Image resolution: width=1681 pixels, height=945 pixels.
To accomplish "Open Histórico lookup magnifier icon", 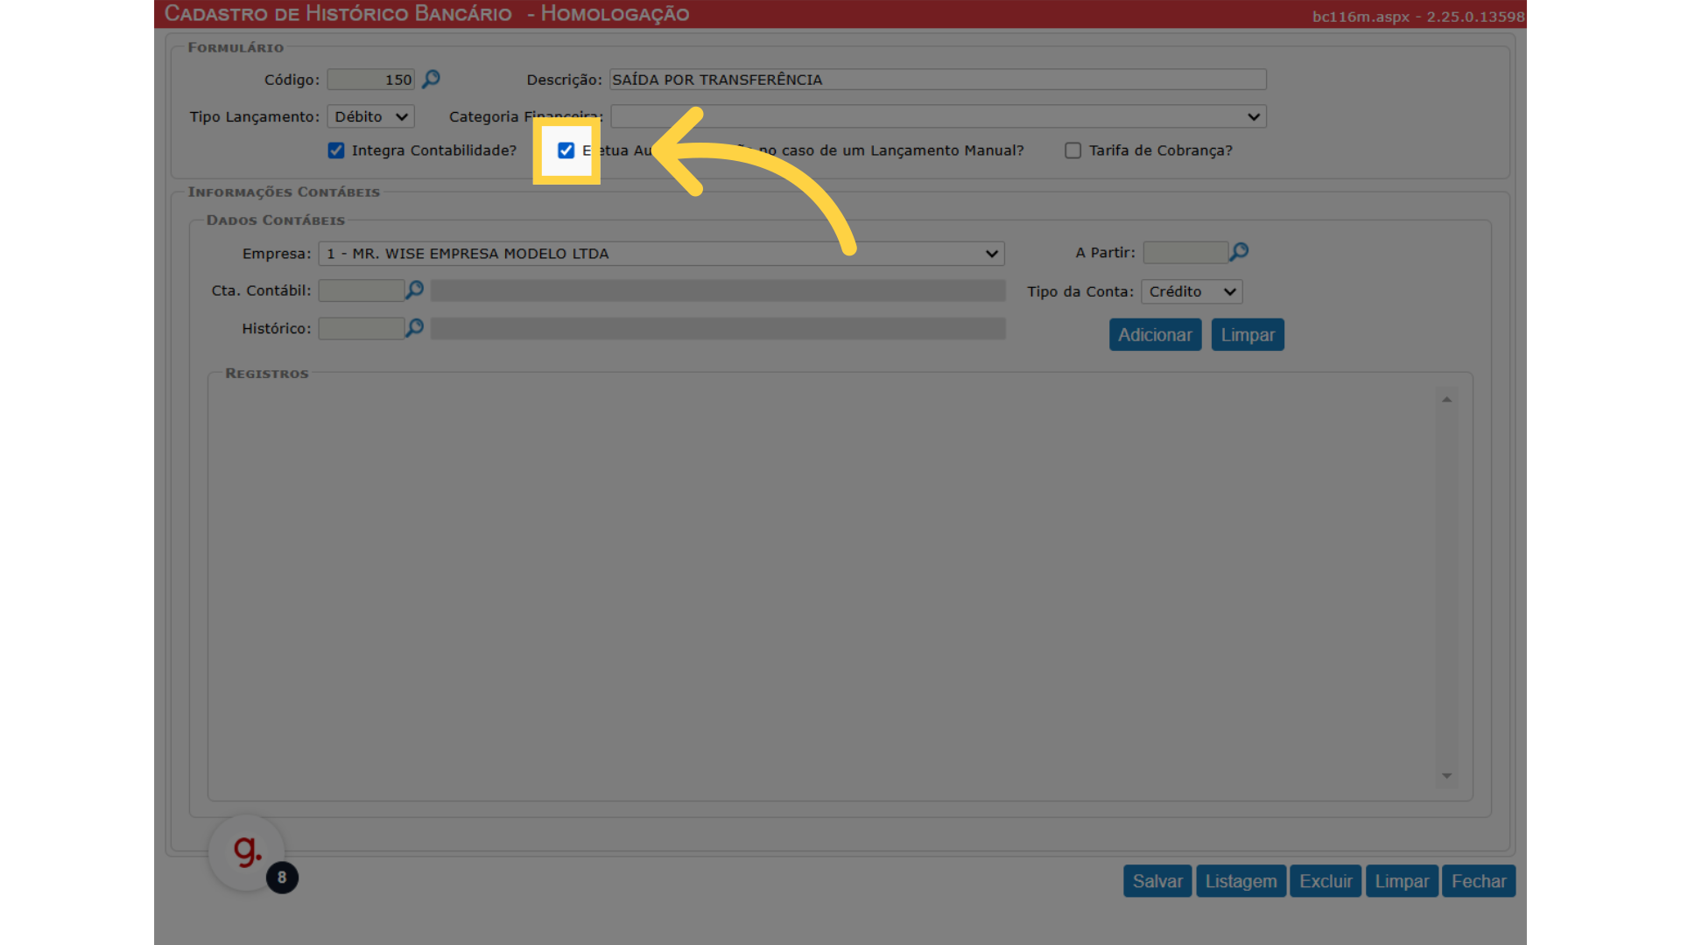I will click(414, 328).
